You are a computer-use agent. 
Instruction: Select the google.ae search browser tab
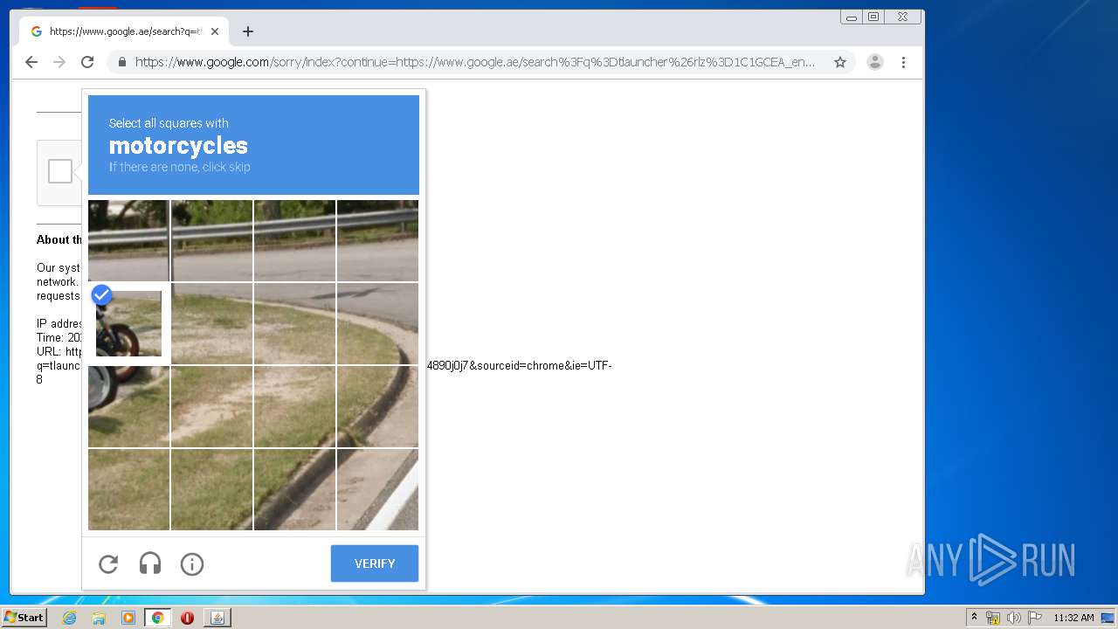pos(124,31)
